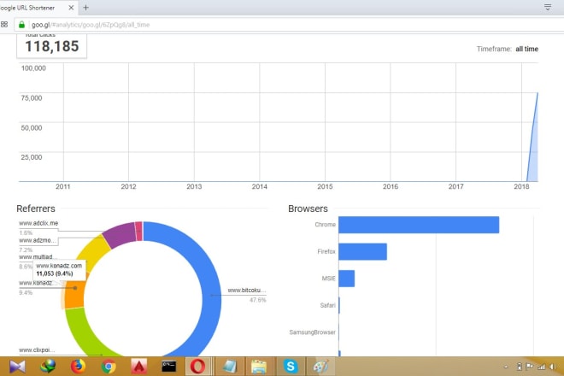The width and height of the screenshot is (564, 376).
Task: Open the speed dial grid icon
Action: click(x=4, y=25)
